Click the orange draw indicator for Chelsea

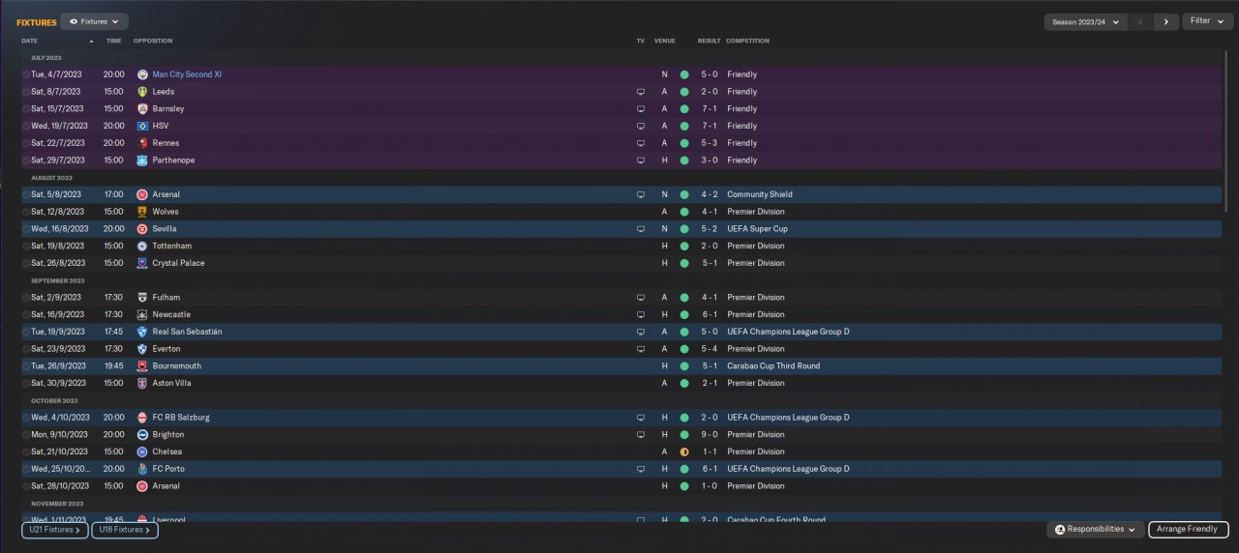click(x=684, y=451)
